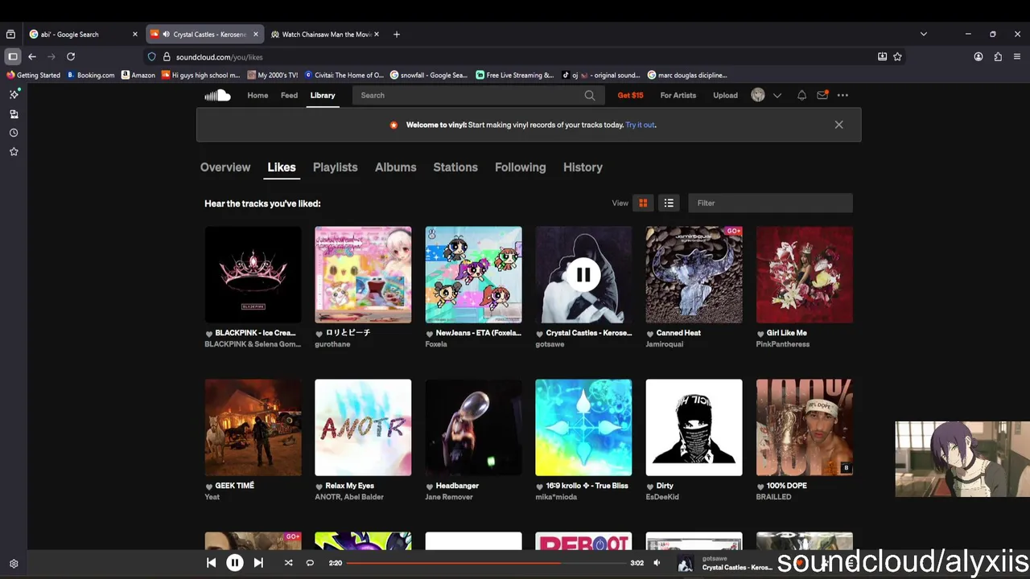Viewport: 1030px width, 579px height.
Task: Open Library in SoundCloud header
Action: [323, 95]
